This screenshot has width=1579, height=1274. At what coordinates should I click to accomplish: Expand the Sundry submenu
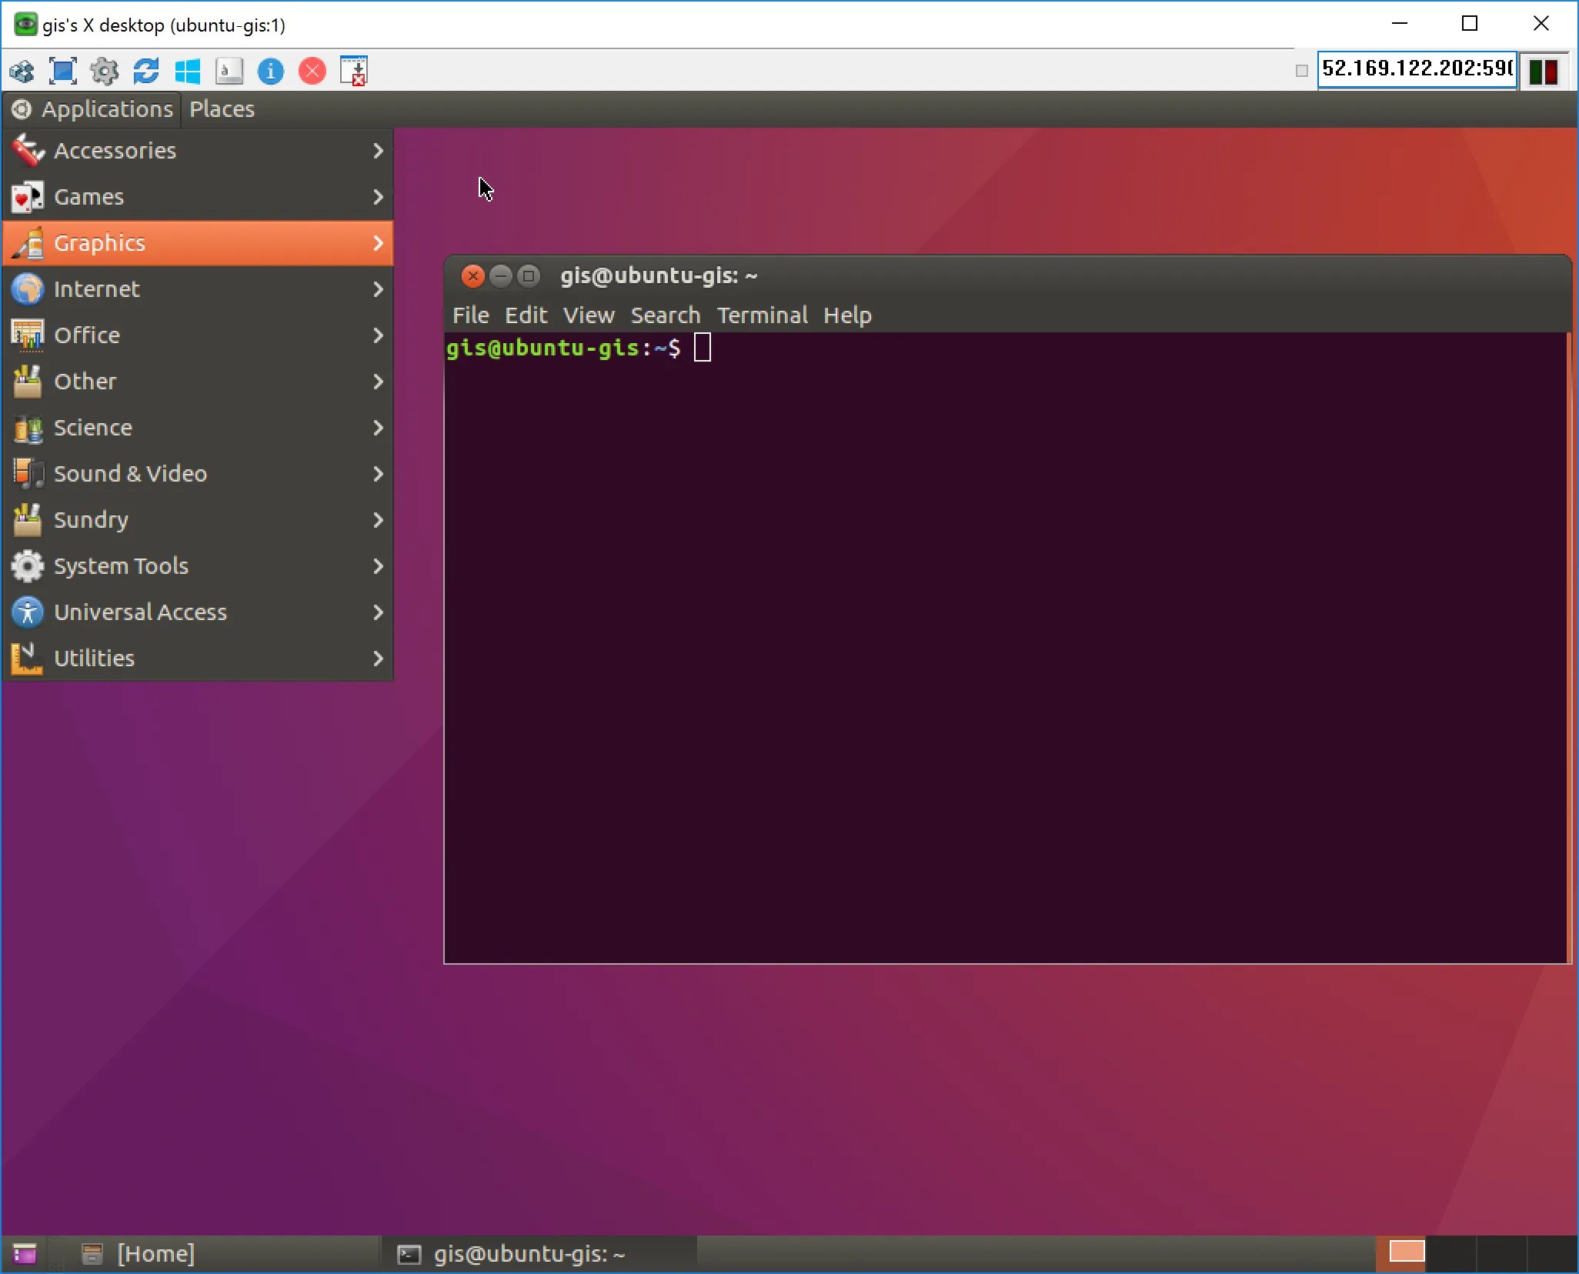pos(199,520)
